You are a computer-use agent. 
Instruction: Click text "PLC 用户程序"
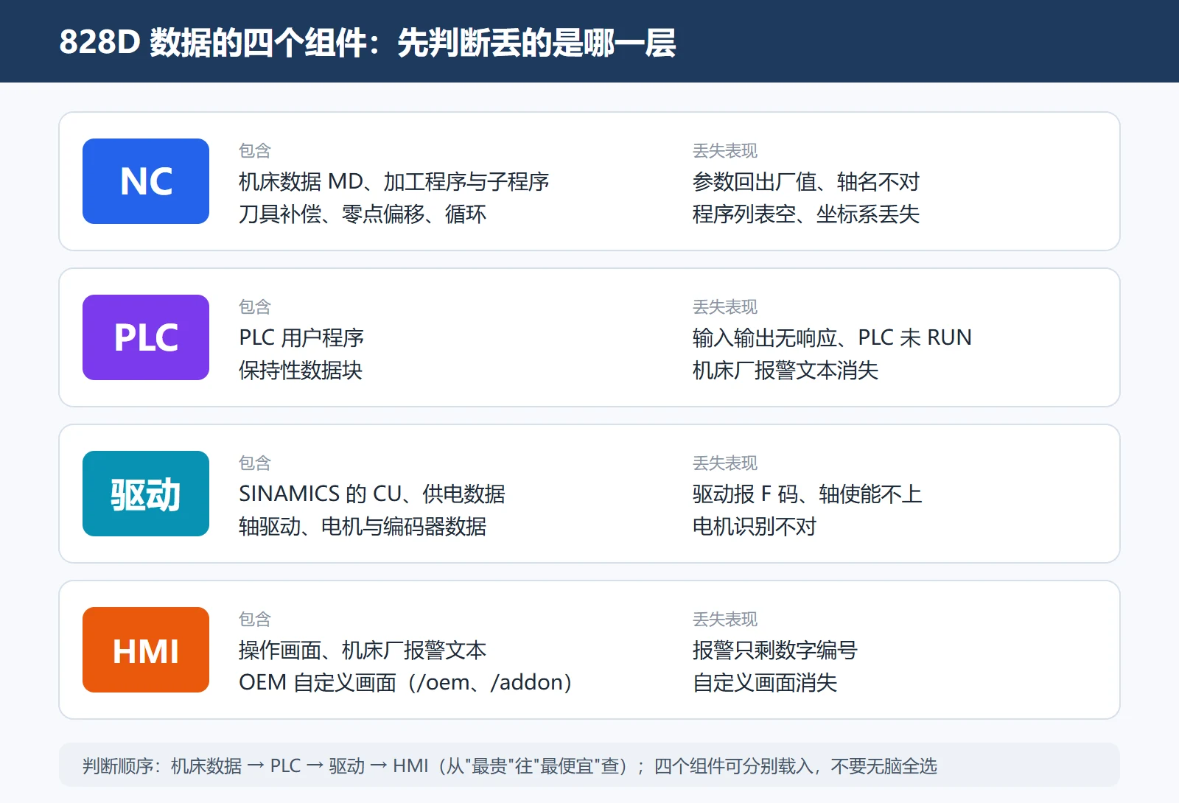click(x=301, y=337)
